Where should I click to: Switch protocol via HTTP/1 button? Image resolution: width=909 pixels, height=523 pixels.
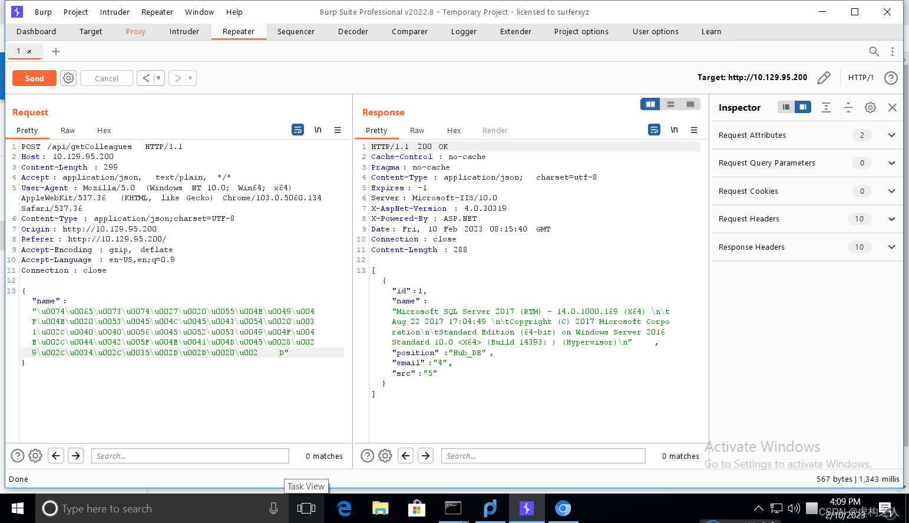[861, 78]
